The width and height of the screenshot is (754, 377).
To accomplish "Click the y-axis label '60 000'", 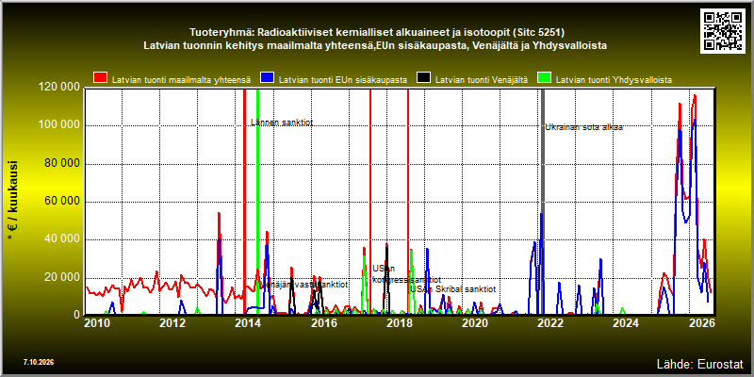I will tap(61, 202).
